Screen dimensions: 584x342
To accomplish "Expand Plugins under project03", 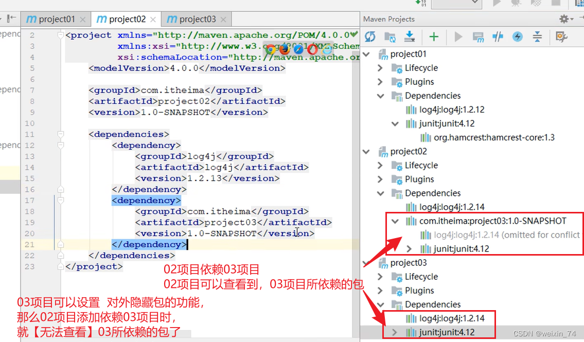I will pyautogui.click(x=380, y=291).
